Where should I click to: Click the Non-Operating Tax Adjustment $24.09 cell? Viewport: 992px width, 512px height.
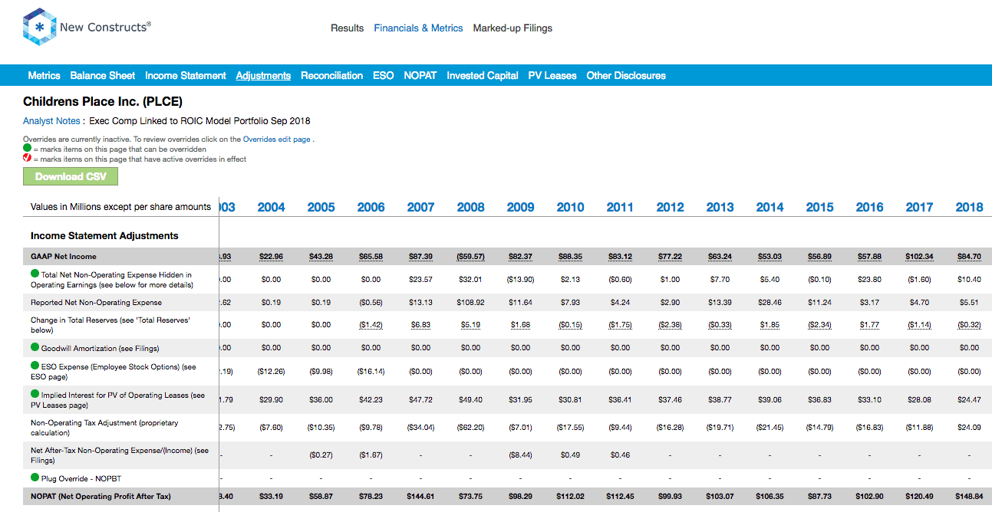[969, 427]
